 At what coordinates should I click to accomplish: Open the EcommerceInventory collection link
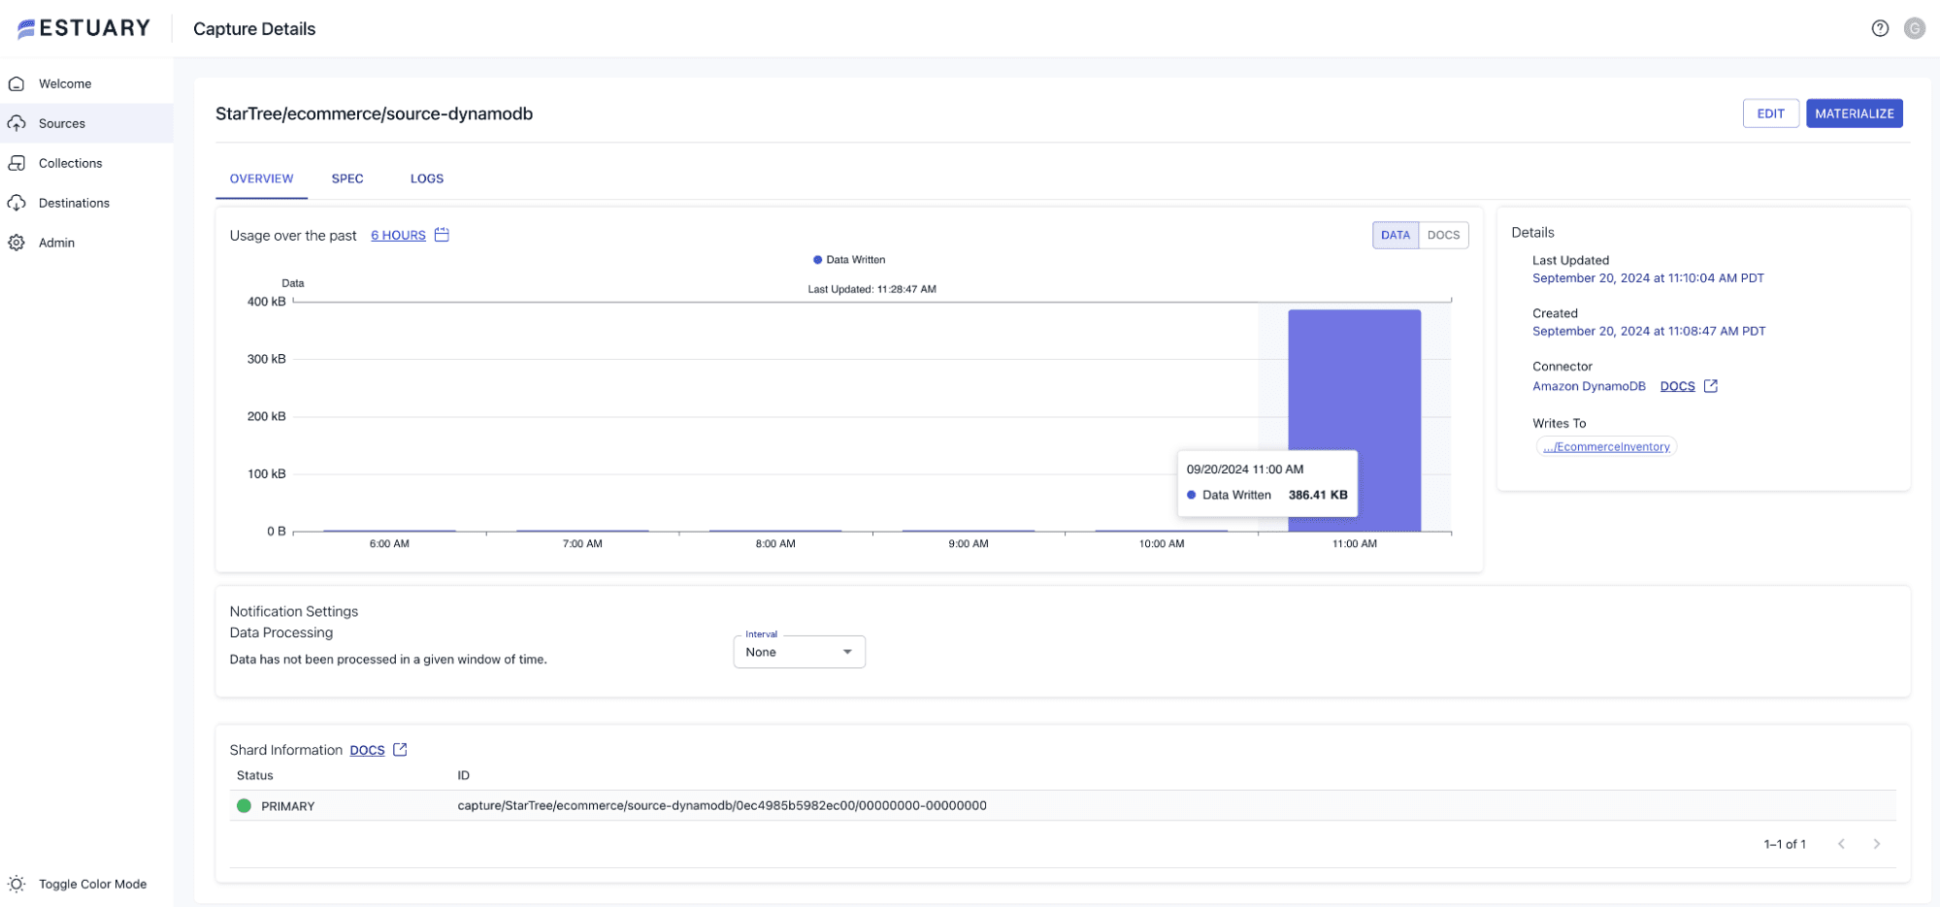1605,446
